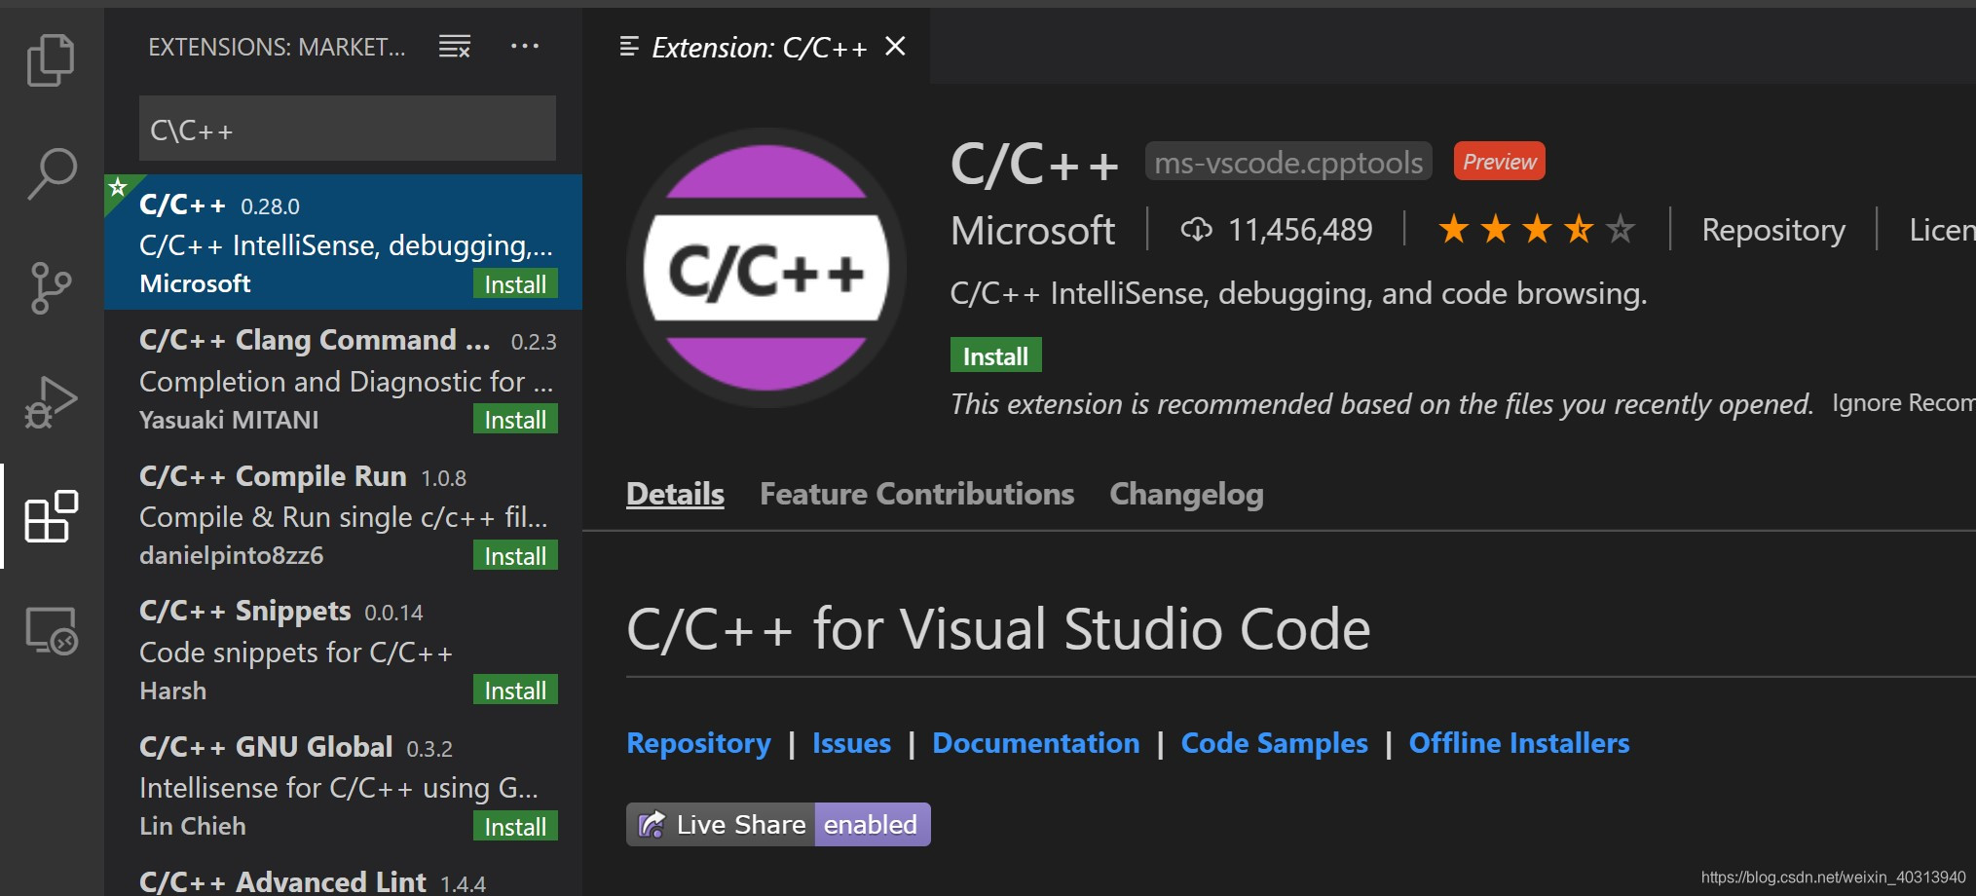Open the Documentation link in readme
Viewport: 1976px width, 896px height.
(1035, 743)
